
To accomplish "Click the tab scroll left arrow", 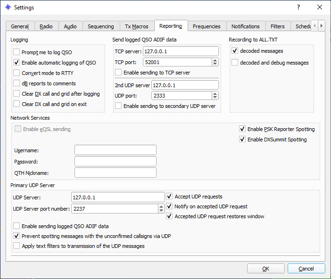I will click(x=314, y=26).
